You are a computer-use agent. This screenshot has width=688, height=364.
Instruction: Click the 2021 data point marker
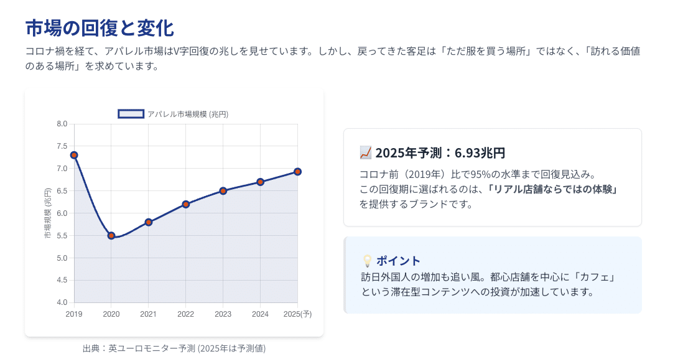point(149,222)
